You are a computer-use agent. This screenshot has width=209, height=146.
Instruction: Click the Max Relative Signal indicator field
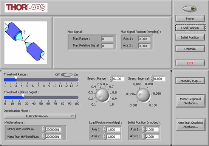click(x=107, y=46)
